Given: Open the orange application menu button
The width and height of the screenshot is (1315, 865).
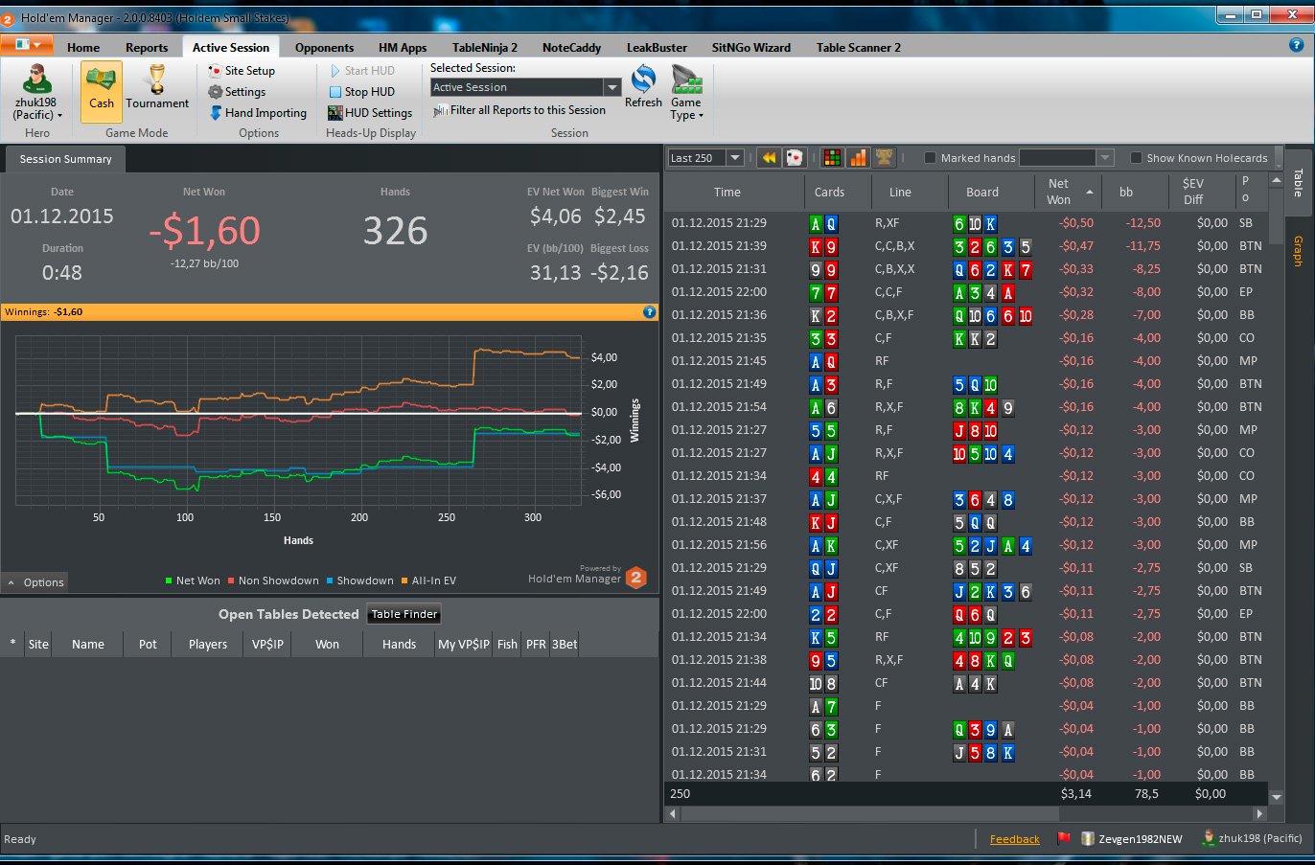Looking at the screenshot, I should click(27, 45).
